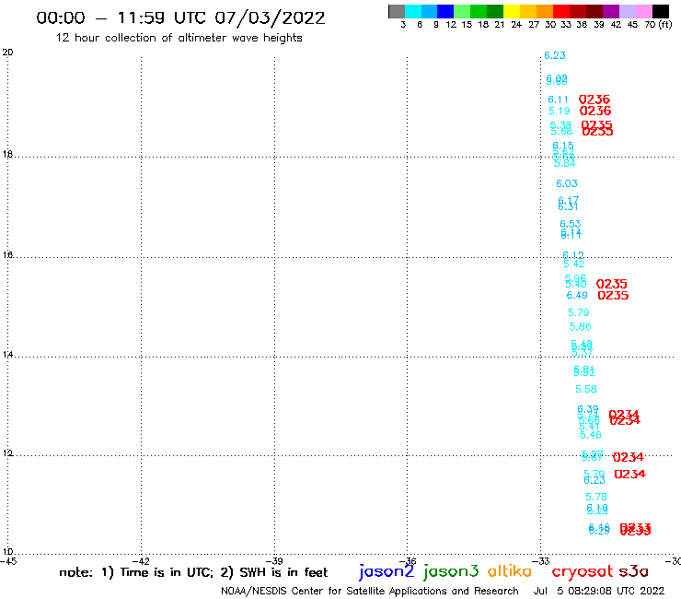Viewport: 681px width, 599px height.
Task: Click the lavender swatch in the legend
Action: pos(627,11)
